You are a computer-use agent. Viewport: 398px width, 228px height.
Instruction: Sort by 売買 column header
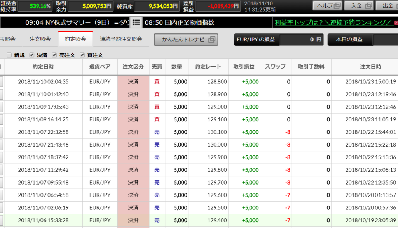coord(157,67)
